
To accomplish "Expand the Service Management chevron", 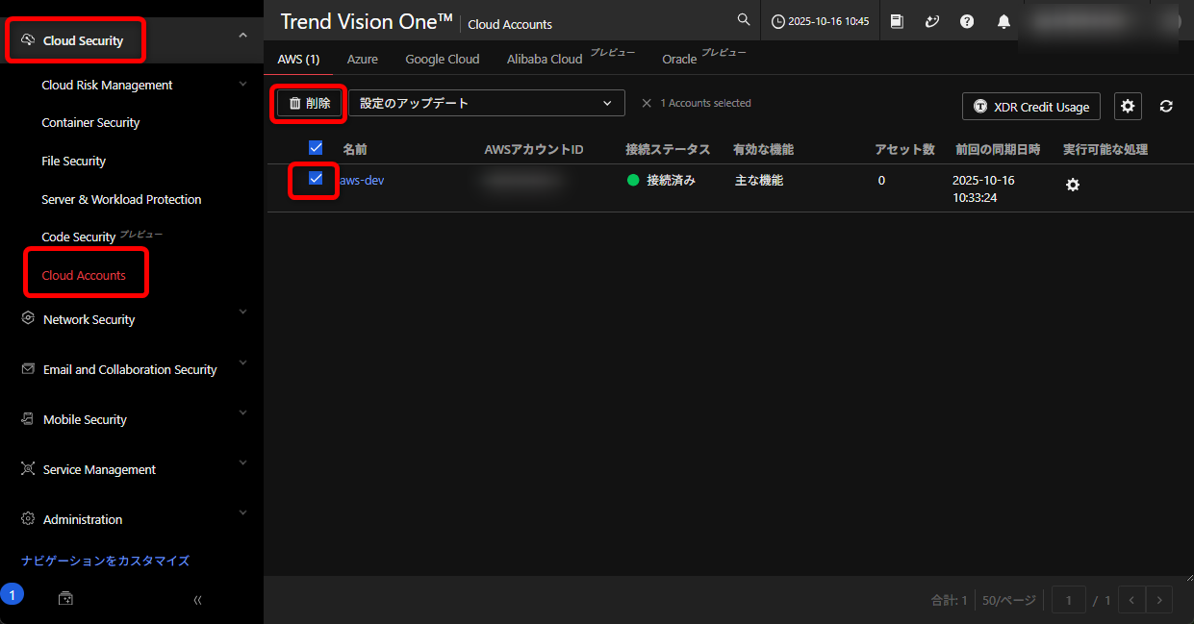I will coord(242,462).
